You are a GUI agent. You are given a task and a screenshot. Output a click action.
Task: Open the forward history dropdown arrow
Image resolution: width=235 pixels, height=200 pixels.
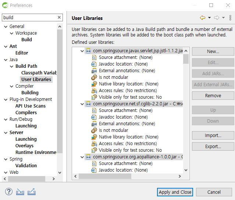click(223, 18)
